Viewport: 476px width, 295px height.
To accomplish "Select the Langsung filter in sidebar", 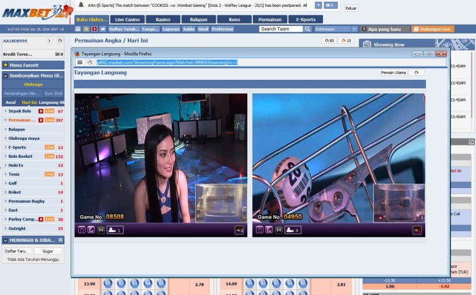I will (51, 102).
